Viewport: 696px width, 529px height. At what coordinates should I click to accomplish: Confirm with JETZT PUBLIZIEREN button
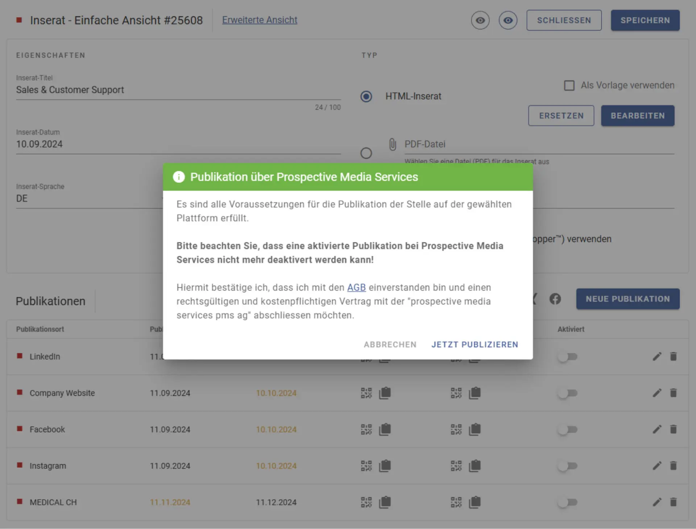pos(475,345)
